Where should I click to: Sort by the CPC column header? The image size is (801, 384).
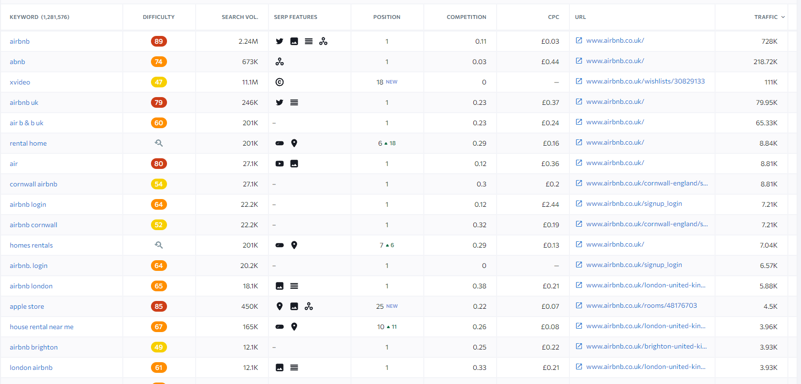pos(553,17)
